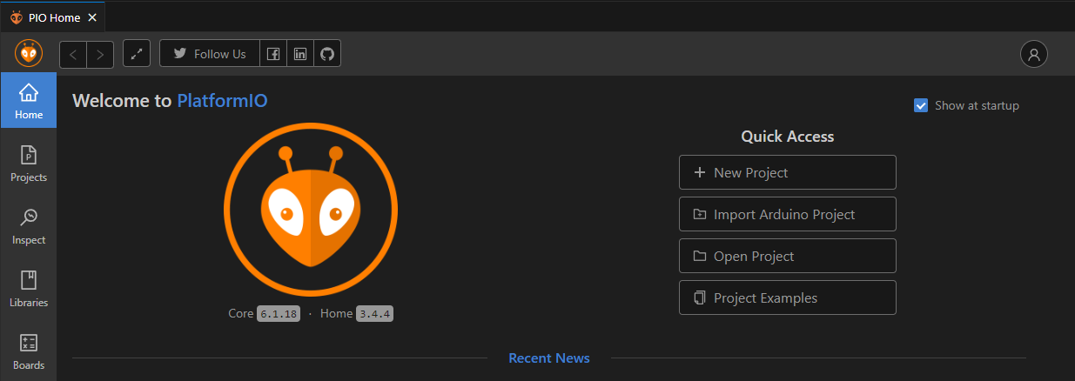This screenshot has width=1075, height=381.
Task: Go back with the left arrow button
Action: [x=73, y=54]
